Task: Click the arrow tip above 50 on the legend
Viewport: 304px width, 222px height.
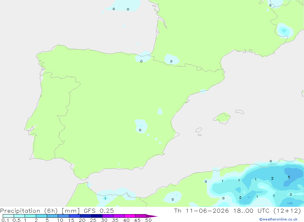Action: tap(152, 216)
